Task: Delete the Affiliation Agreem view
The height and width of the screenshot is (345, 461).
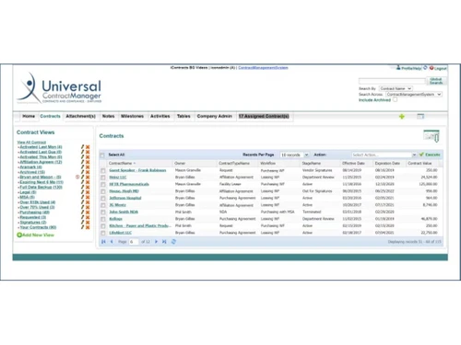Action: click(x=88, y=162)
